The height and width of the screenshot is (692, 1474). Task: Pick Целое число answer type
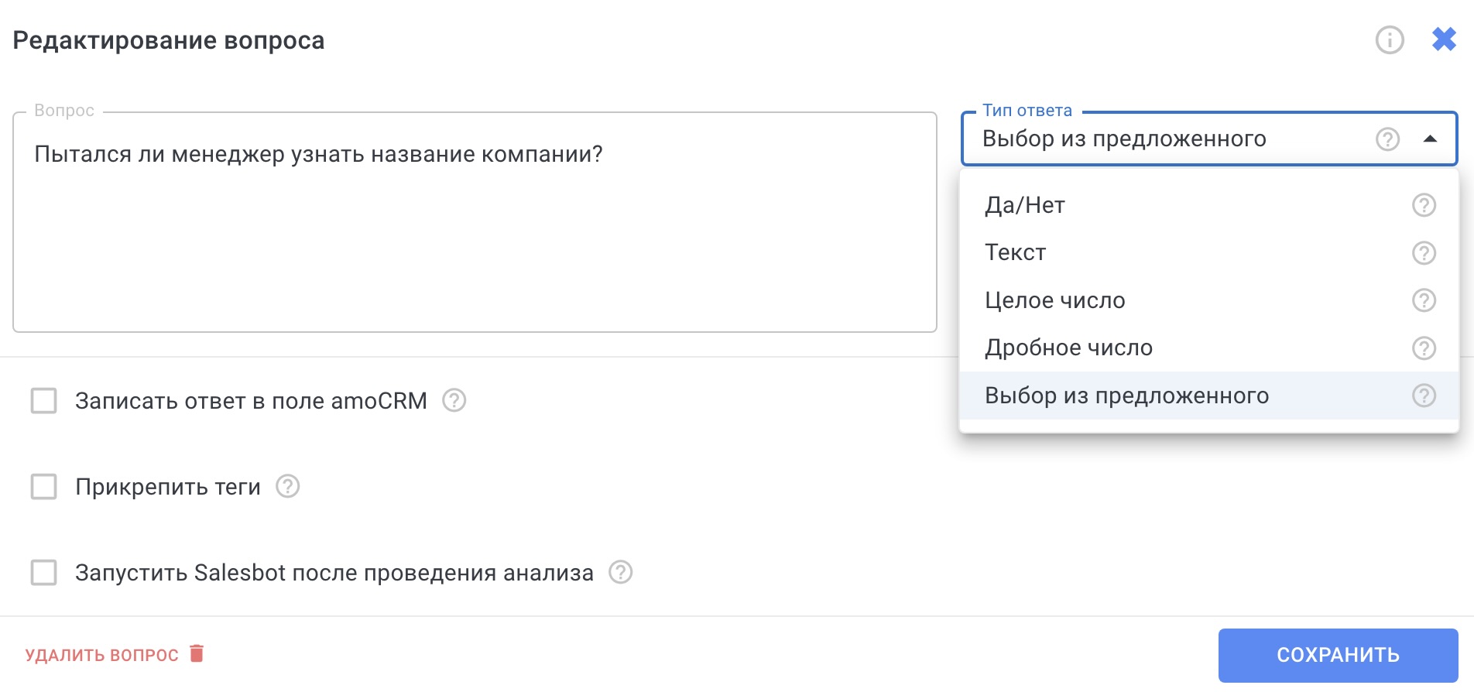[1054, 300]
